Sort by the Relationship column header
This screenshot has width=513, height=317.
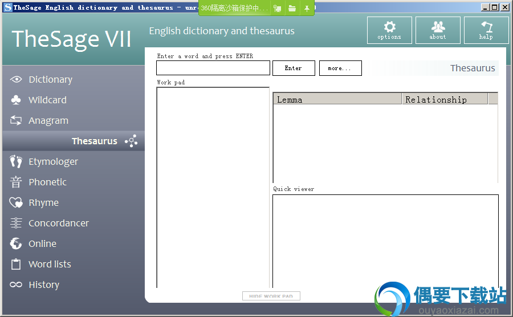tap(445, 99)
